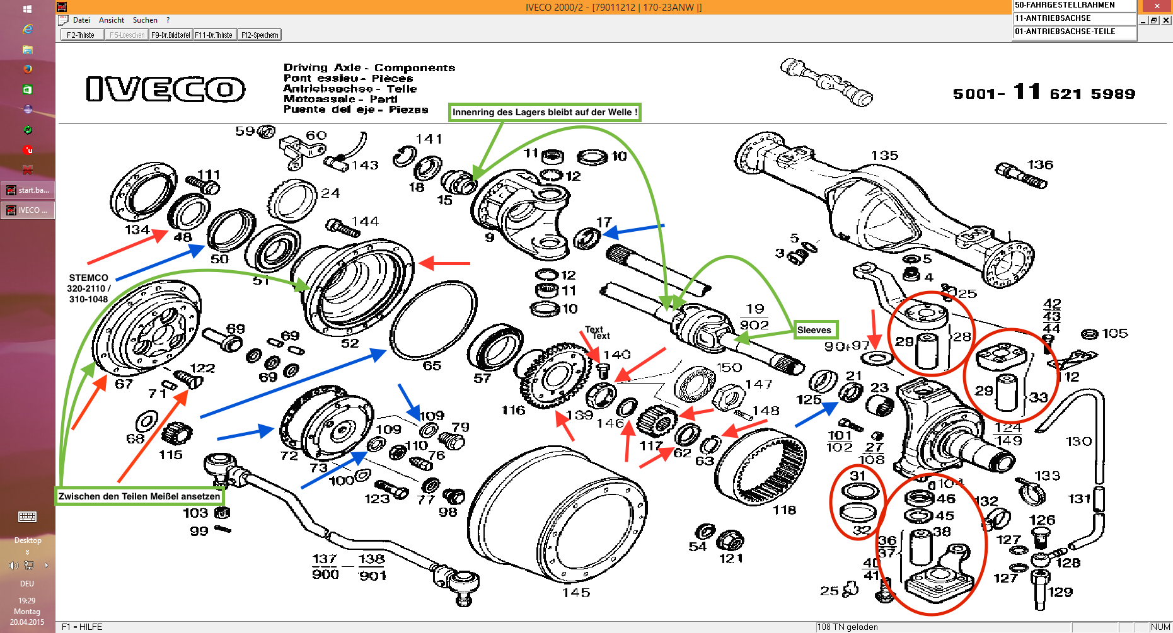
Task: Switch to the start.ba... taskbar window
Action: pyautogui.click(x=28, y=190)
